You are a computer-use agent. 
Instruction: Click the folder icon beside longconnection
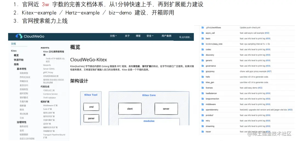tap(203, 99)
